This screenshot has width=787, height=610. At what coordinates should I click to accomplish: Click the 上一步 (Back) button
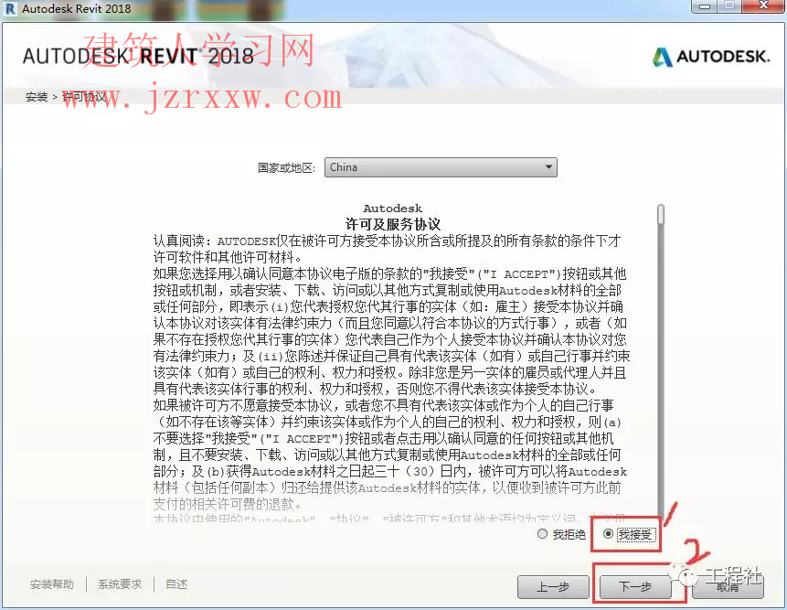click(x=553, y=586)
